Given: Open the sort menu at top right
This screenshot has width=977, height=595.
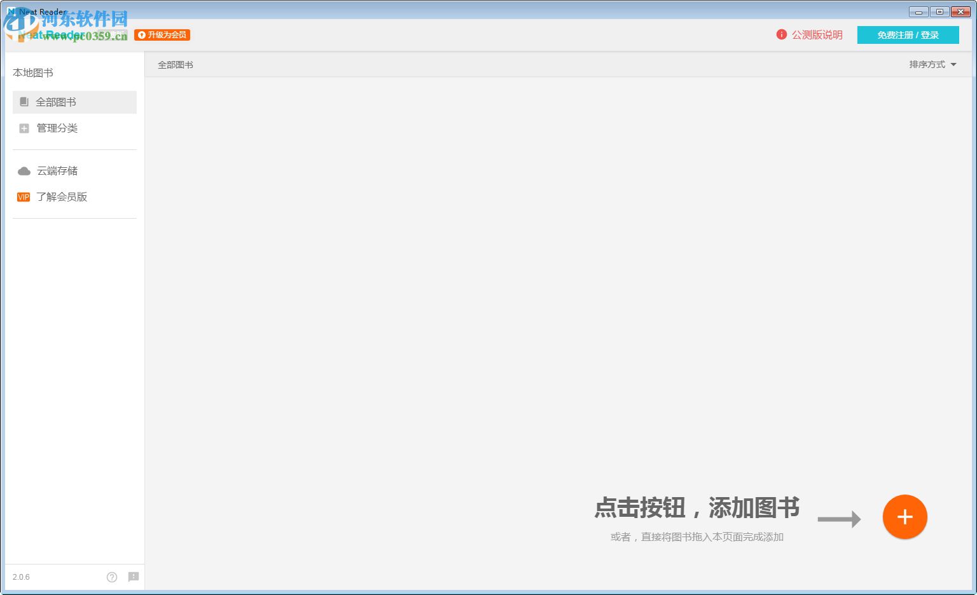Looking at the screenshot, I should click(x=932, y=64).
